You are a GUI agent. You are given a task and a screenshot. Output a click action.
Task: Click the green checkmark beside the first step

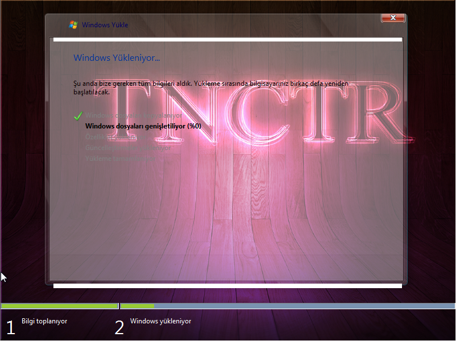click(x=78, y=115)
